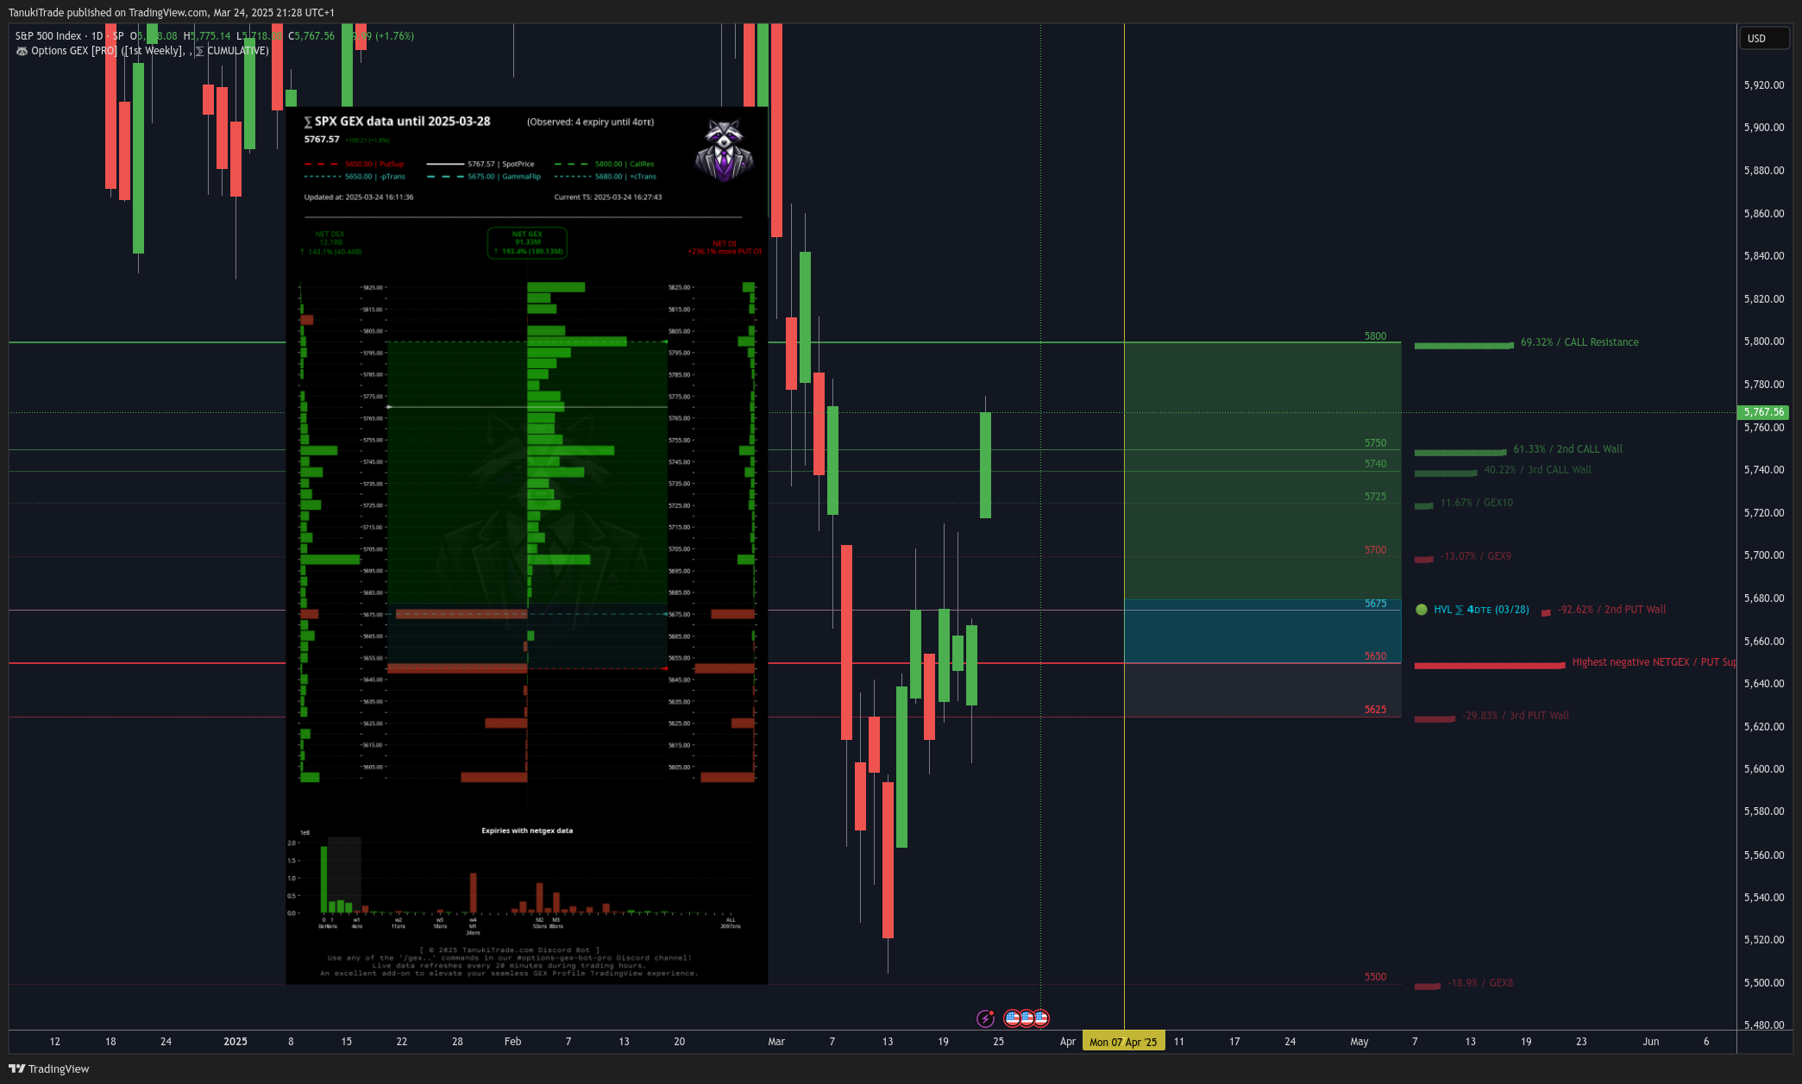Click the green CALL Resistance bar swatch
This screenshot has height=1084, width=1802.
point(1464,346)
